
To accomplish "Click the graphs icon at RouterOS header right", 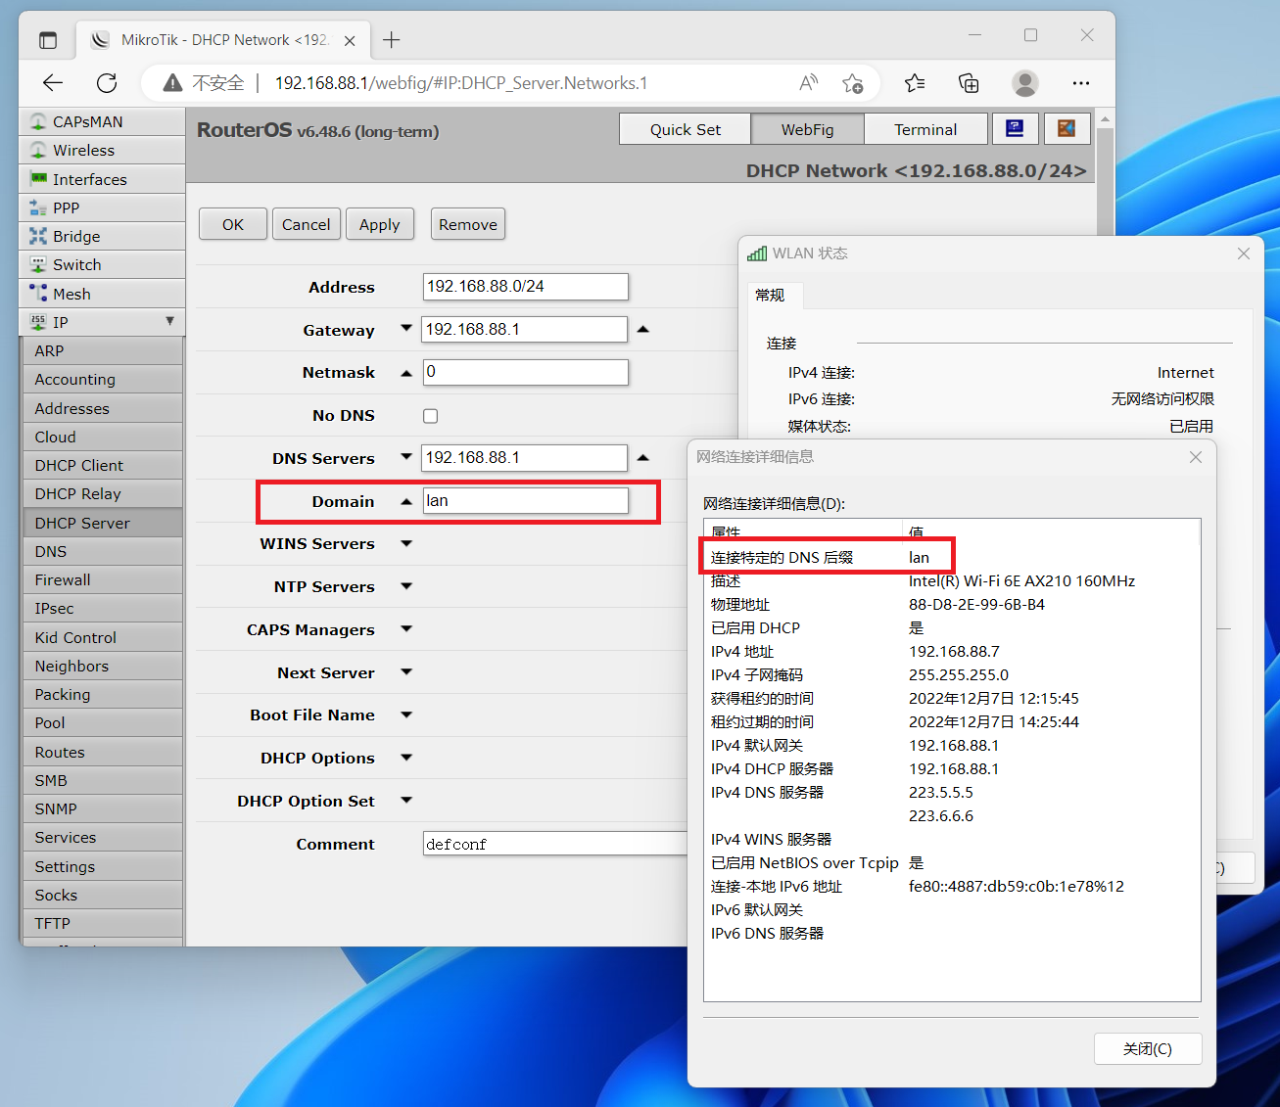I will pyautogui.click(x=1067, y=128).
